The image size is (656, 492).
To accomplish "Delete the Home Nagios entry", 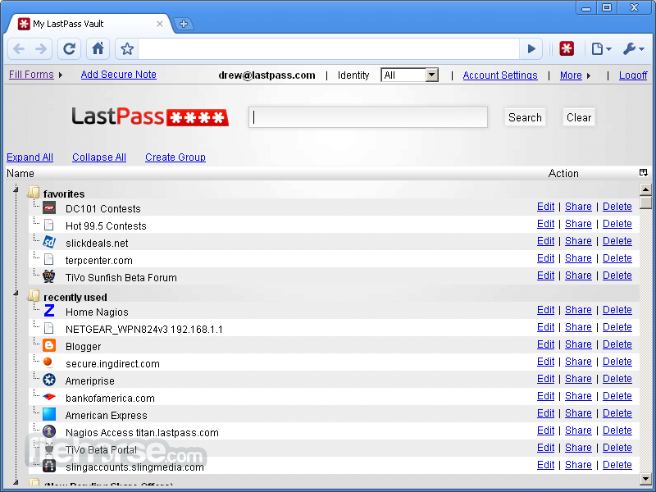I will (617, 310).
